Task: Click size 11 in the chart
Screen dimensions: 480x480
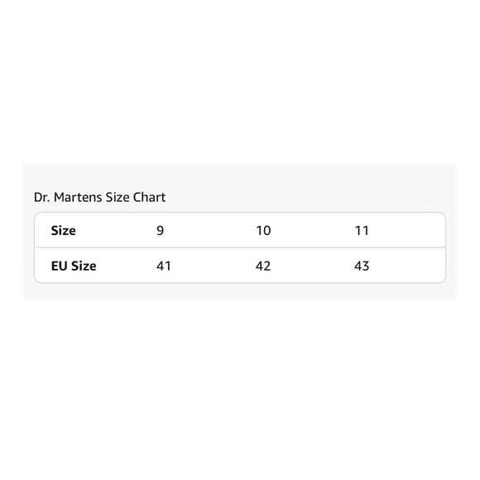Action: pos(362,231)
